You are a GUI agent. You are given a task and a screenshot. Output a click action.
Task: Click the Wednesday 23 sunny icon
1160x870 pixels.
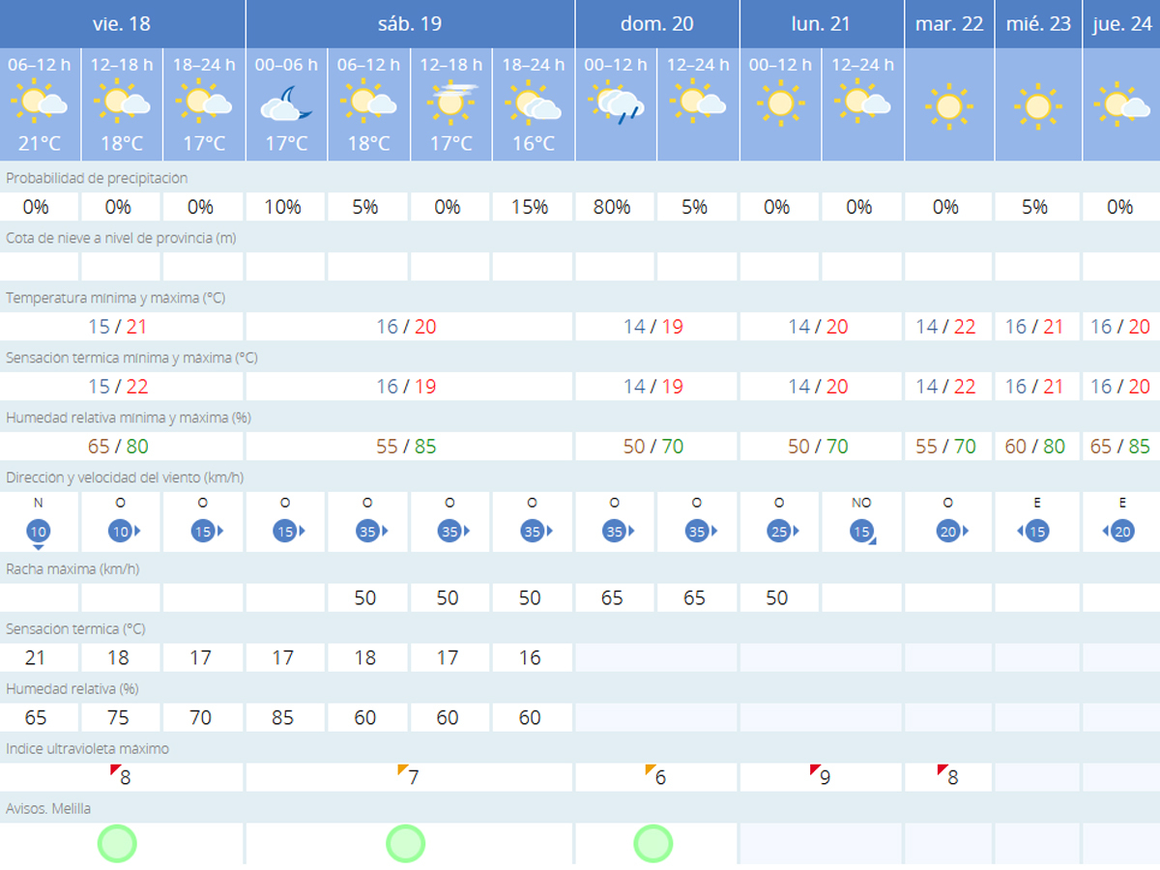1037,106
